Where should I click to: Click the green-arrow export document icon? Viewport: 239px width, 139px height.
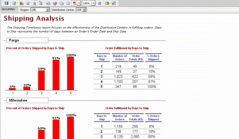(x=14, y=3)
